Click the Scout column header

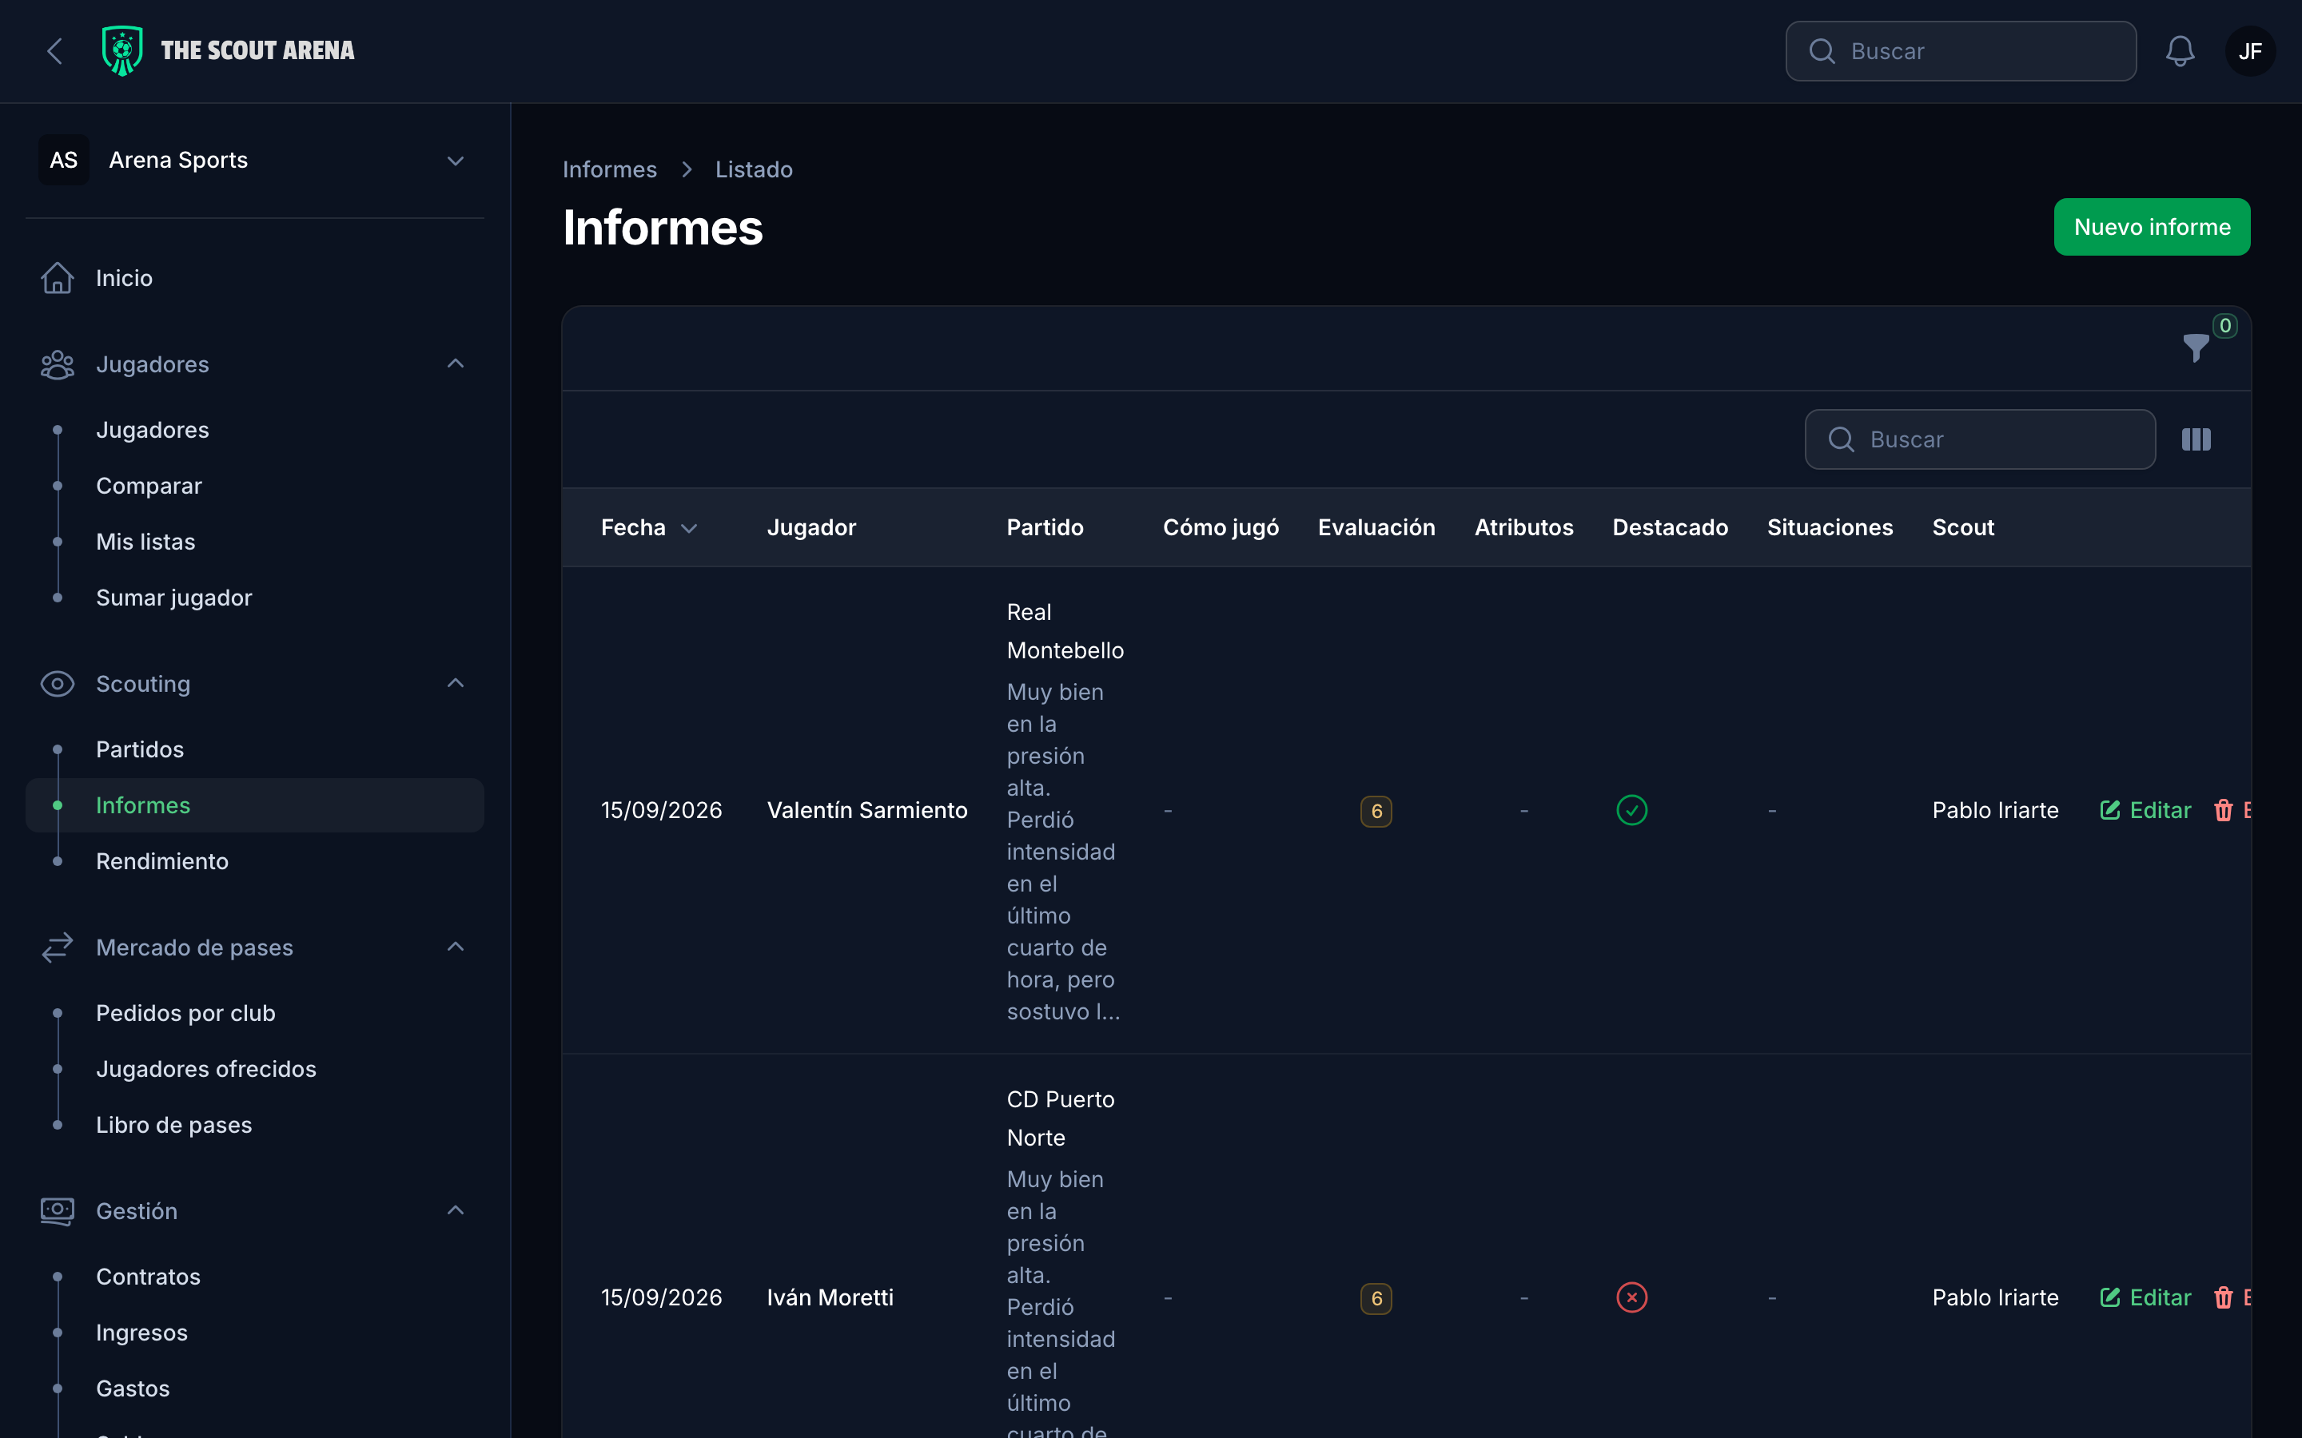pos(1962,528)
